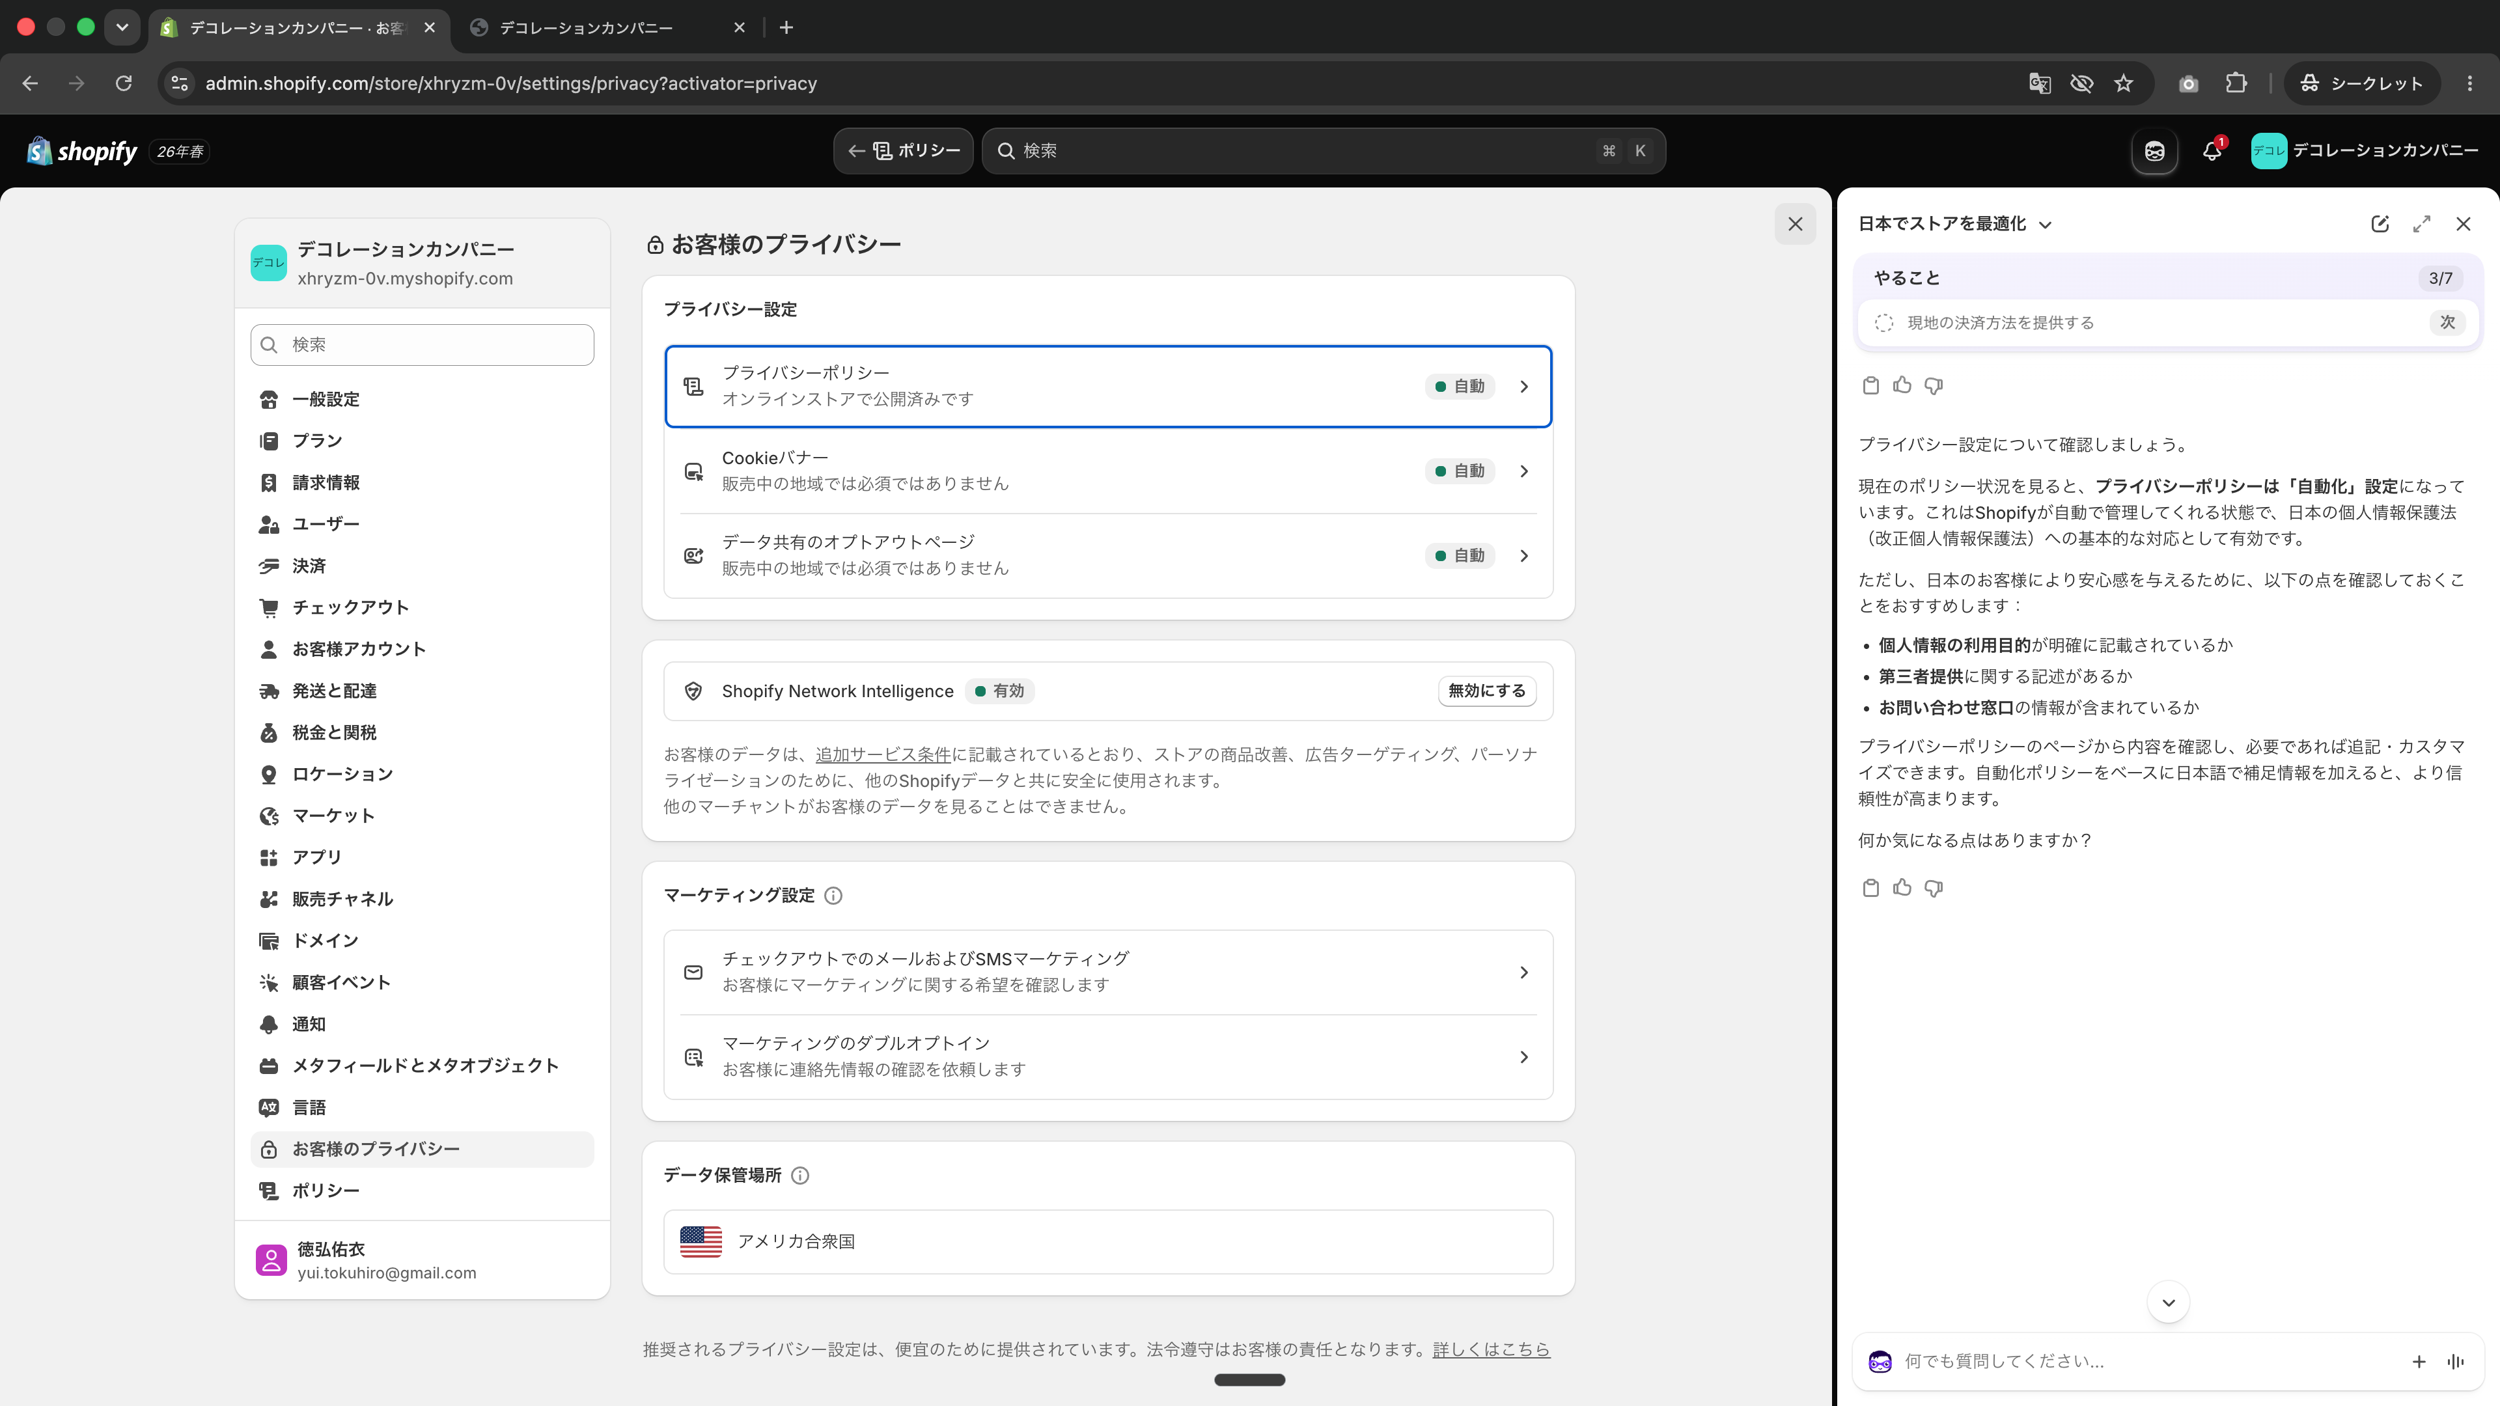Open the notifications bell
The height and width of the screenshot is (1406, 2500).
coord(2212,150)
